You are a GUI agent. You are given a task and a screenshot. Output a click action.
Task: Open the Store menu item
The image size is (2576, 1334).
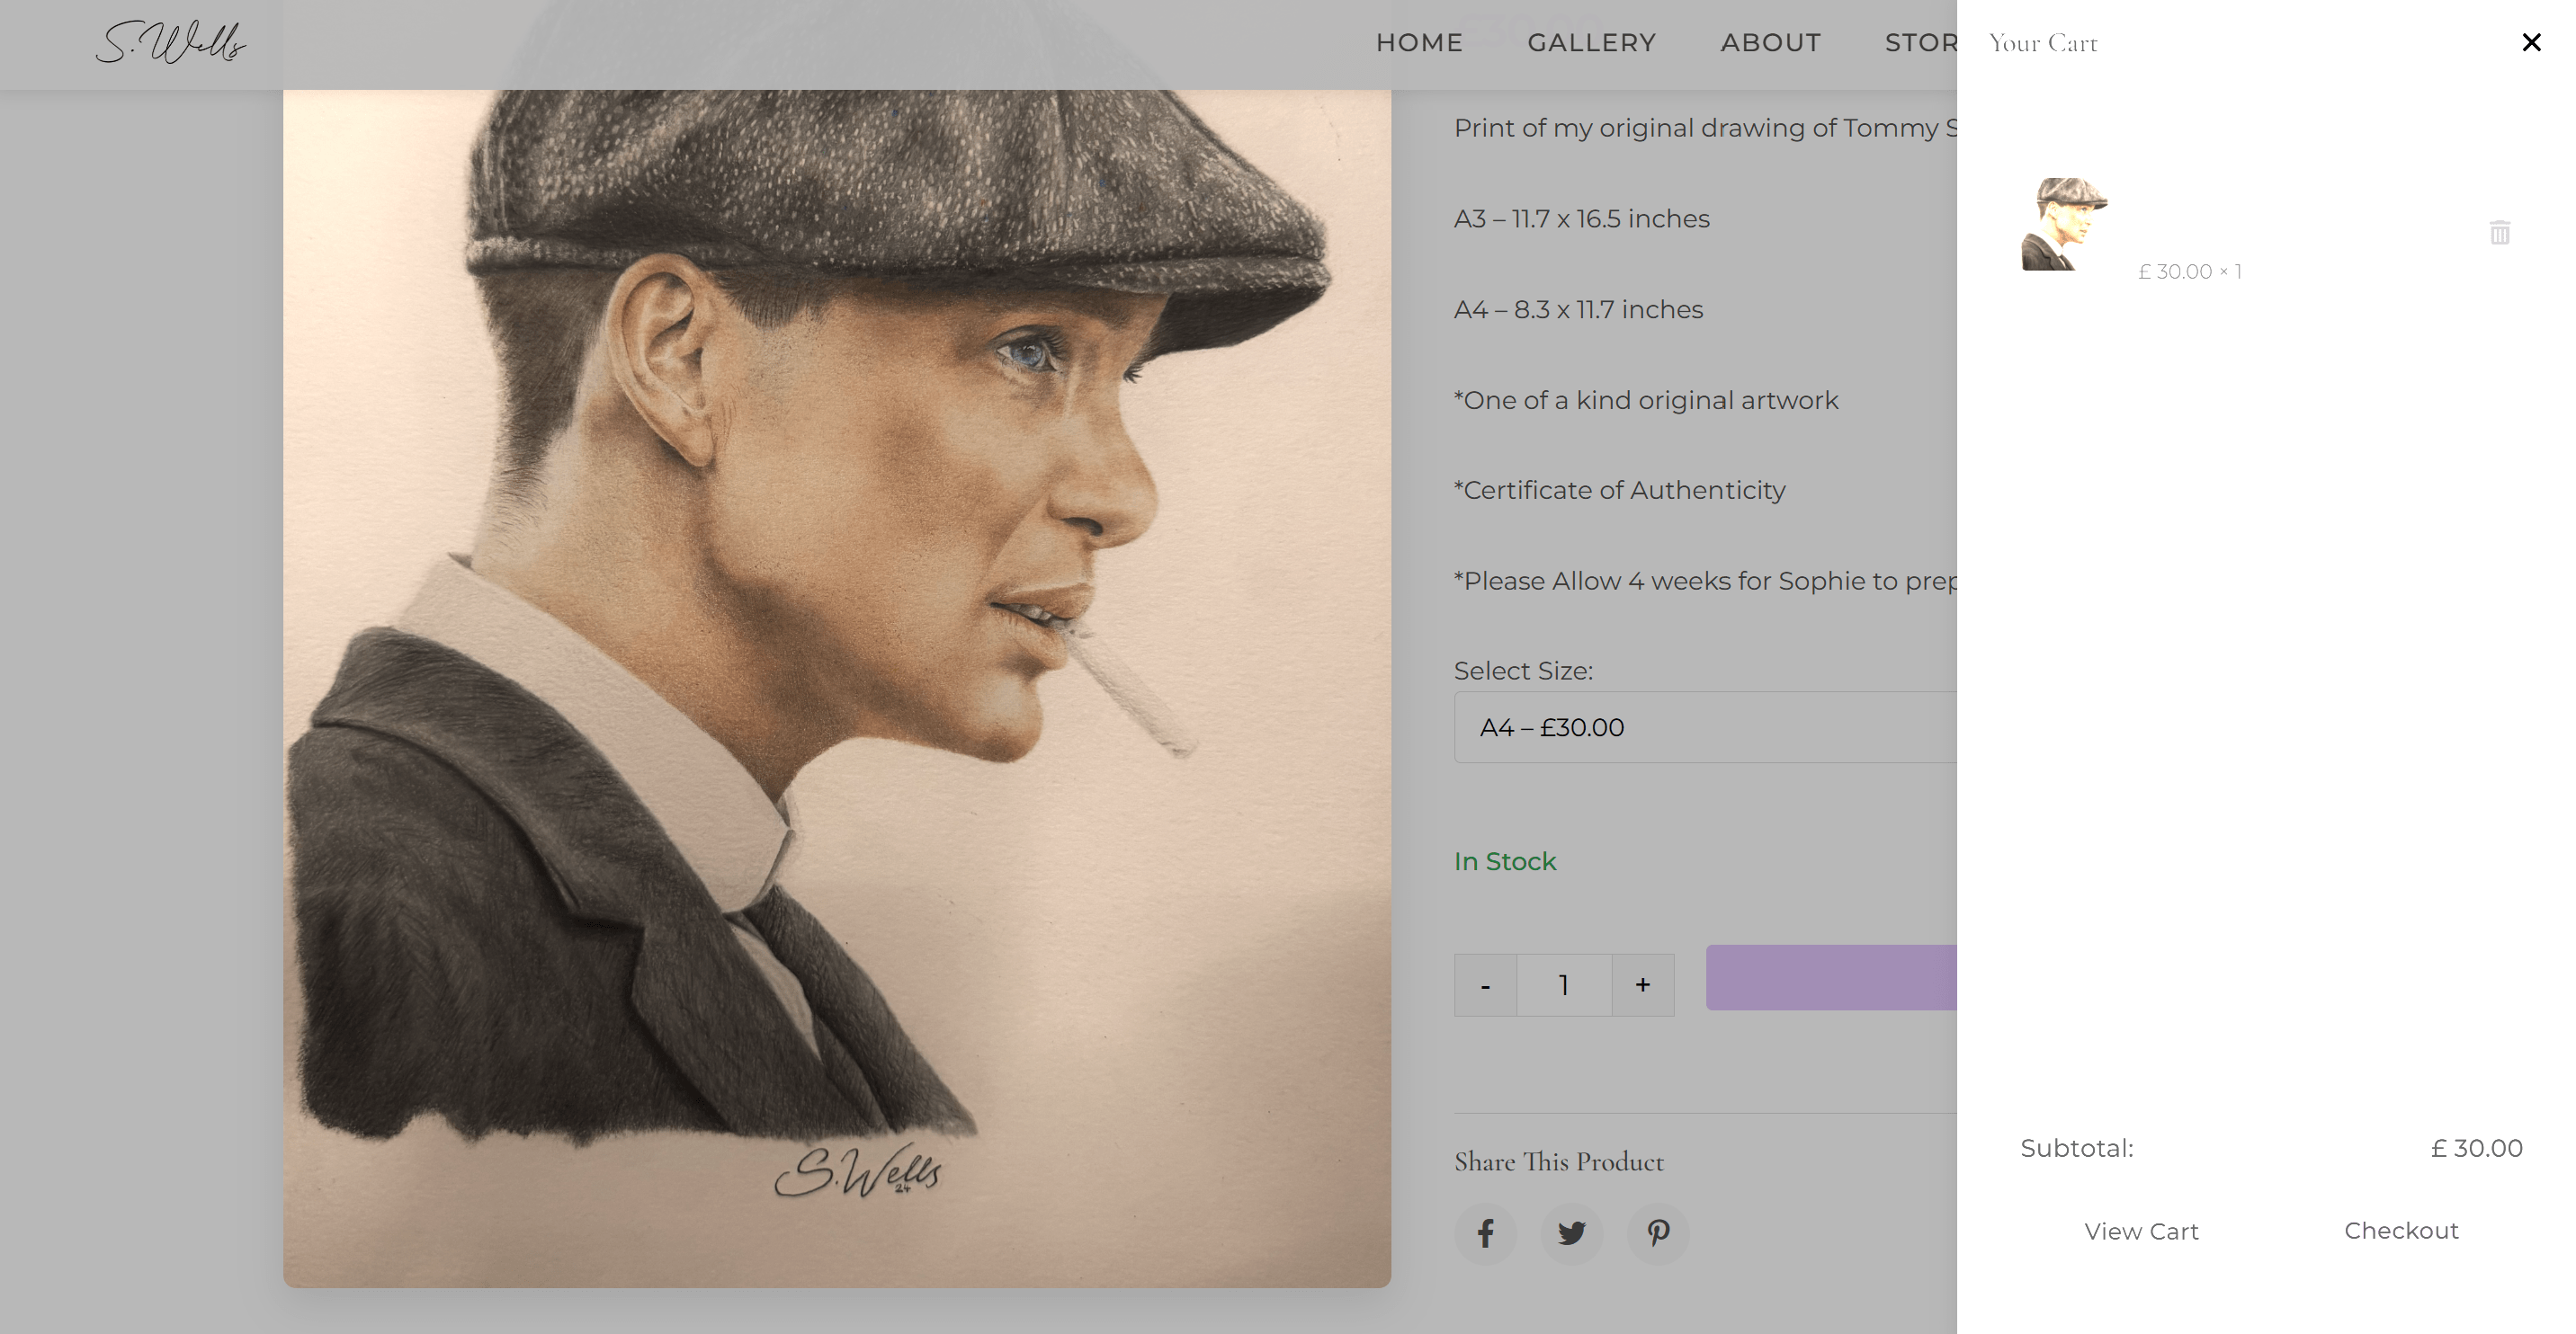click(1920, 43)
